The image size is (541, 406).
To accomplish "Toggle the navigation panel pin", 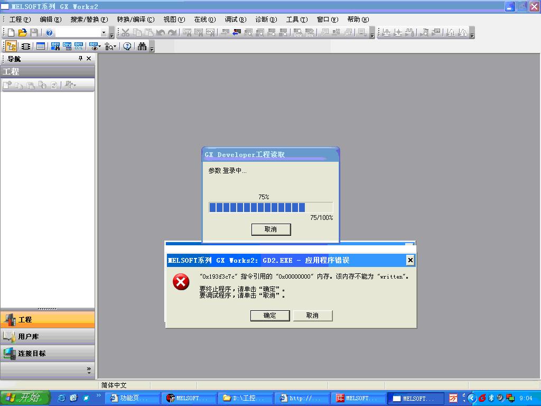I will 81,59.
